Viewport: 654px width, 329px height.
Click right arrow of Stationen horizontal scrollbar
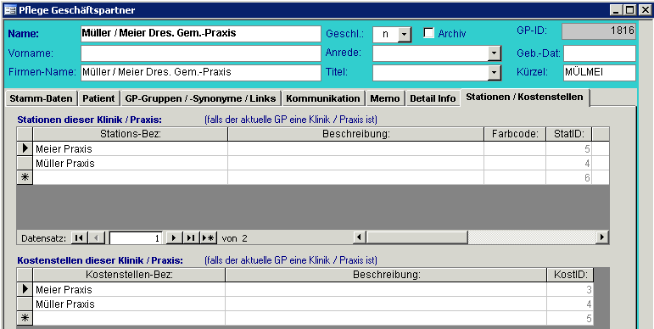point(601,237)
